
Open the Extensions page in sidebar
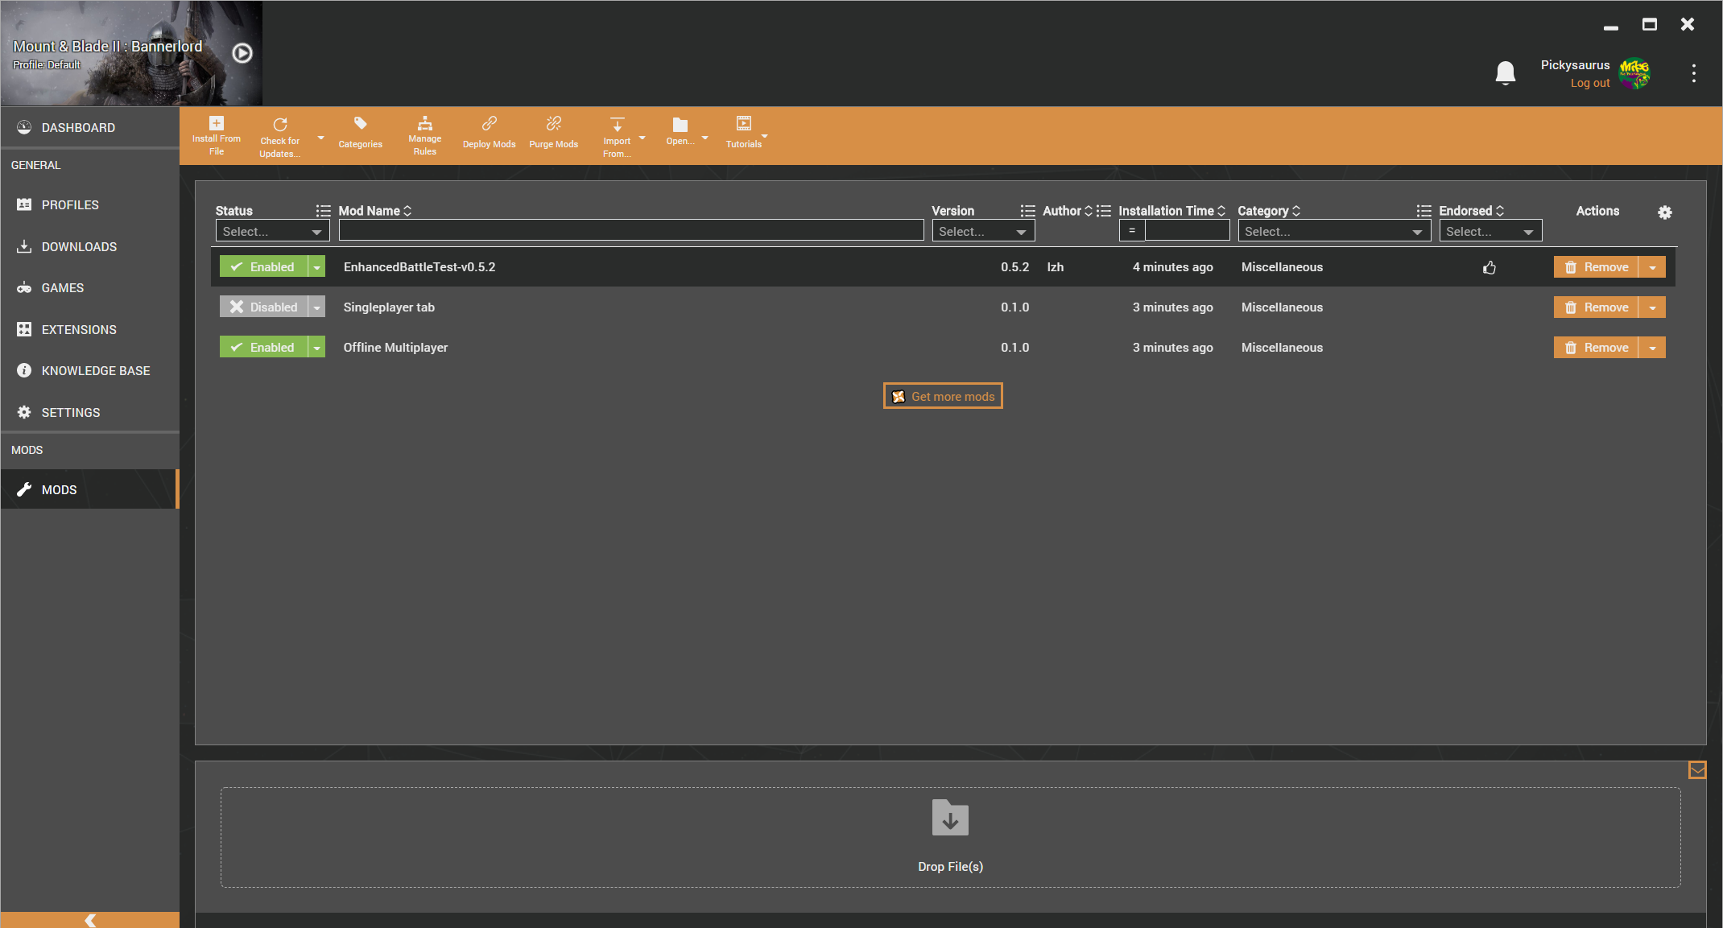click(79, 330)
